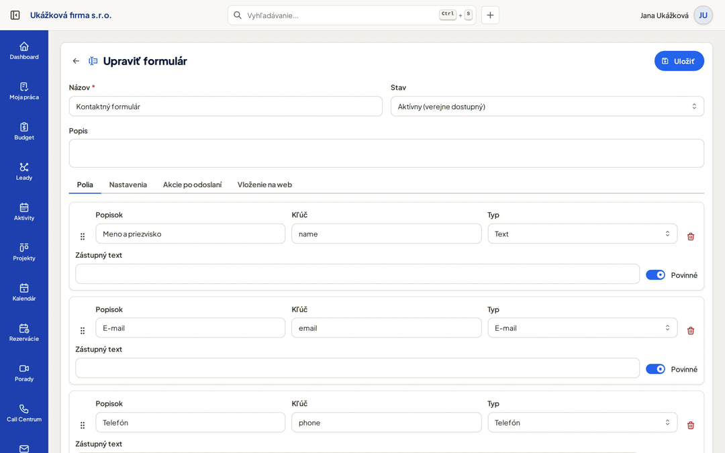The image size is (725, 453).
Task: Click Zástupný text input for email field
Action: tap(357, 368)
